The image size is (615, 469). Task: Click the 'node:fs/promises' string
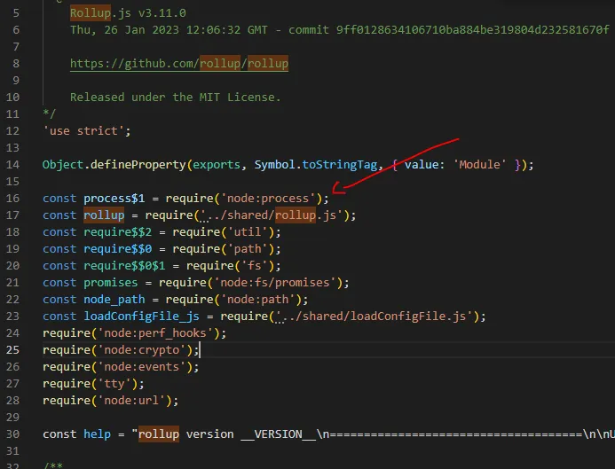275,283
